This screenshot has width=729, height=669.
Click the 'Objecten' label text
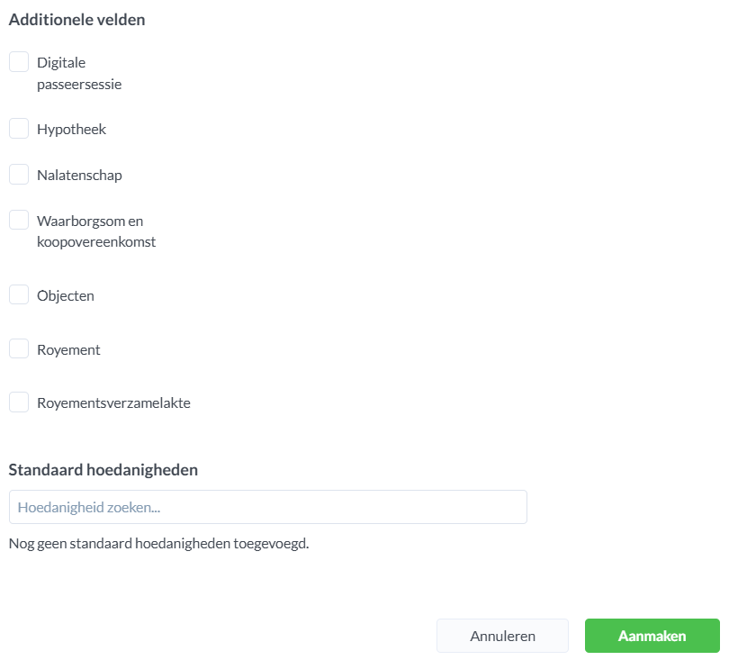point(65,295)
